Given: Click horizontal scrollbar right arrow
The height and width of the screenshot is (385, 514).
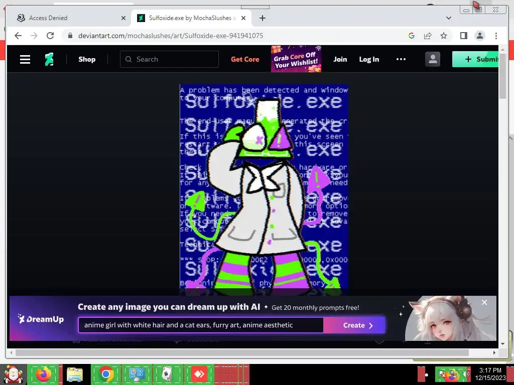Looking at the screenshot, I should [494, 352].
